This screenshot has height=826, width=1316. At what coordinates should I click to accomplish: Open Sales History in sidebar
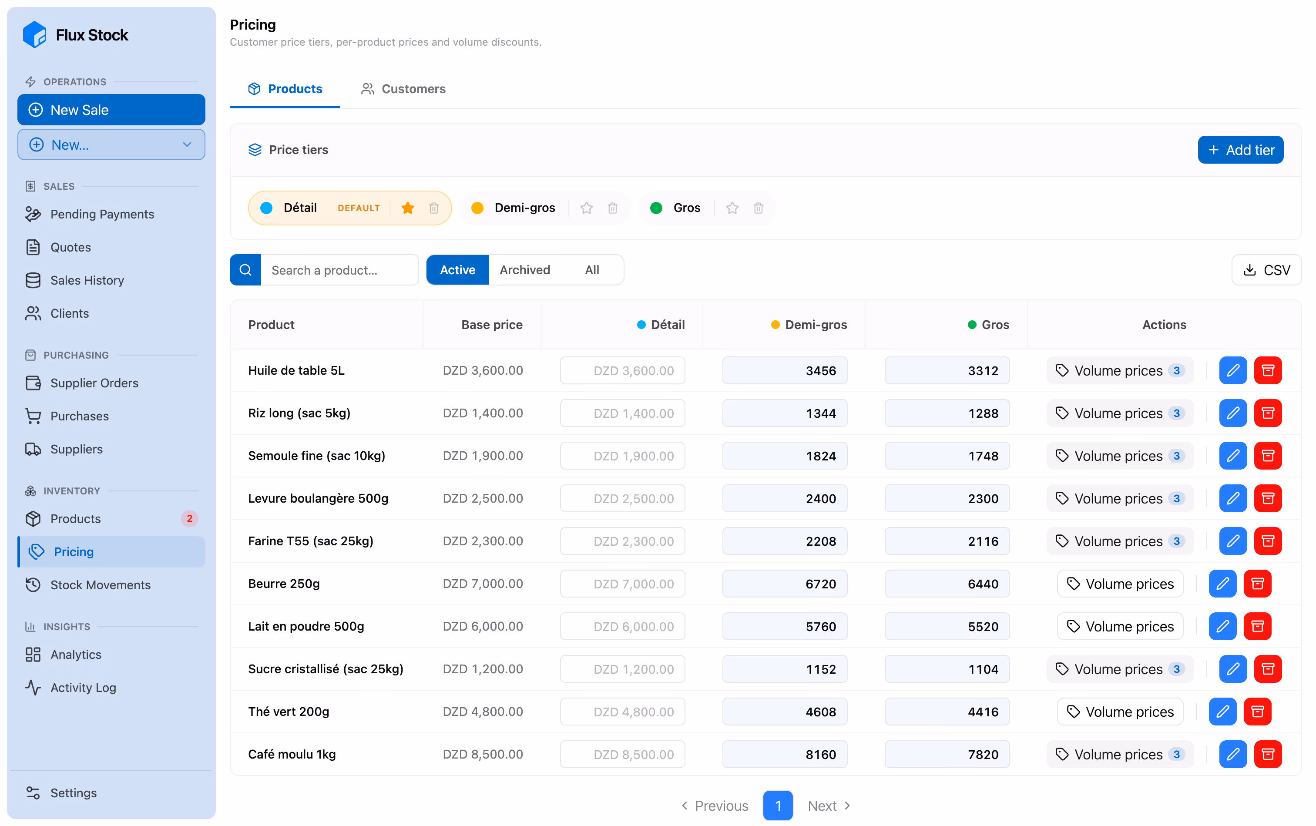click(111, 280)
